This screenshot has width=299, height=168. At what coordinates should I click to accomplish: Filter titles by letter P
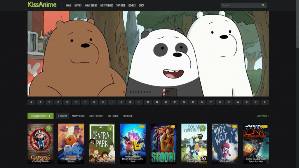click(x=175, y=102)
